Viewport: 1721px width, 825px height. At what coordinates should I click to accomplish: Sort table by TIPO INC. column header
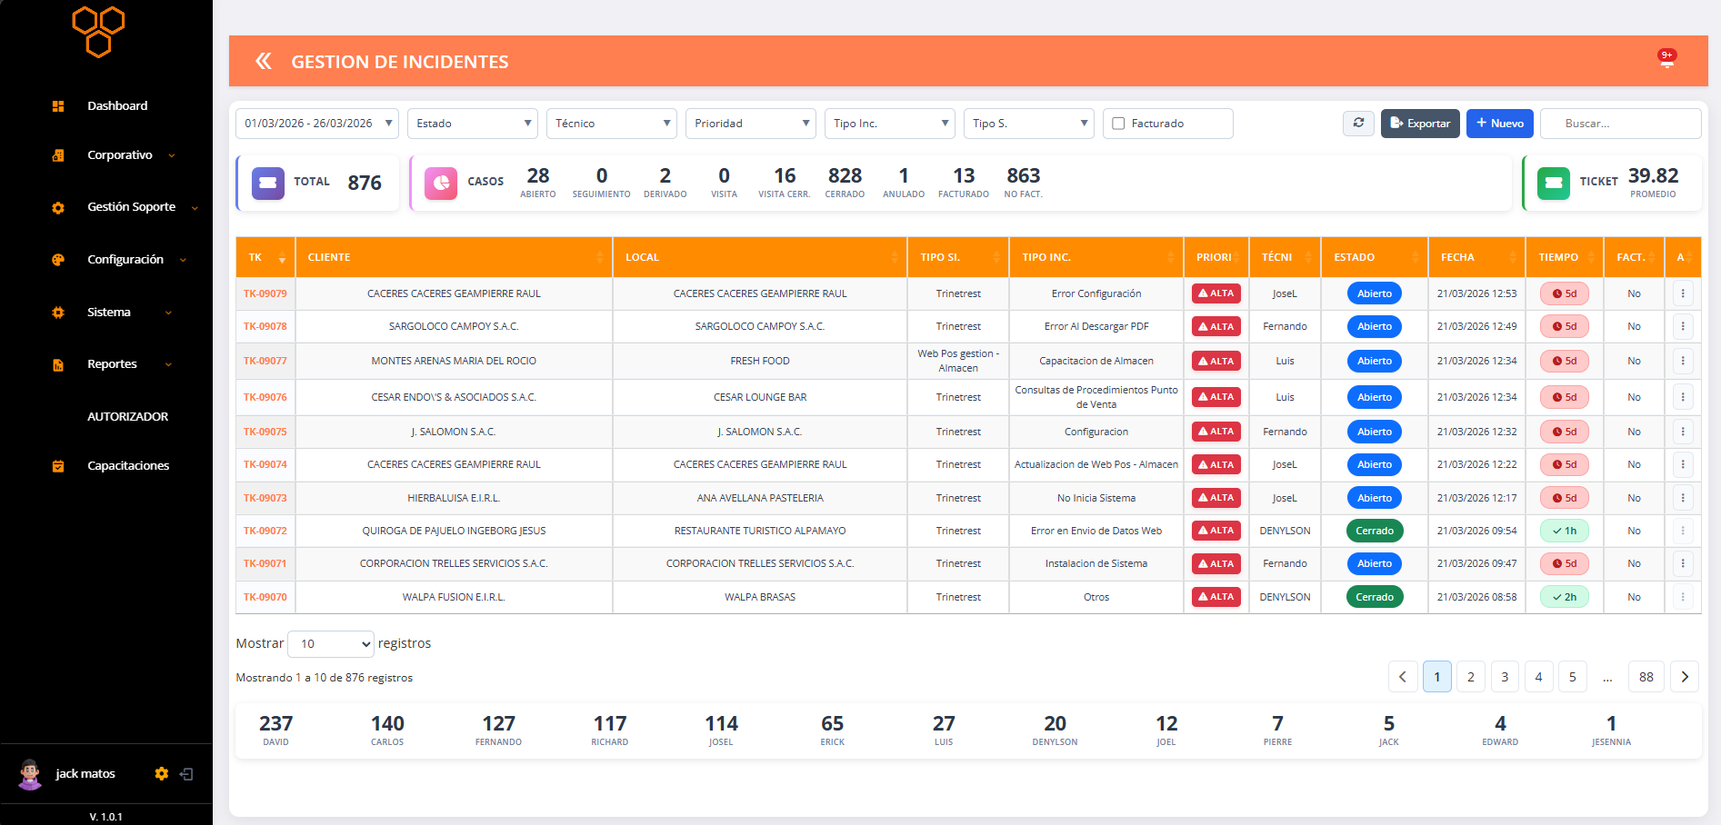[x=1096, y=257]
